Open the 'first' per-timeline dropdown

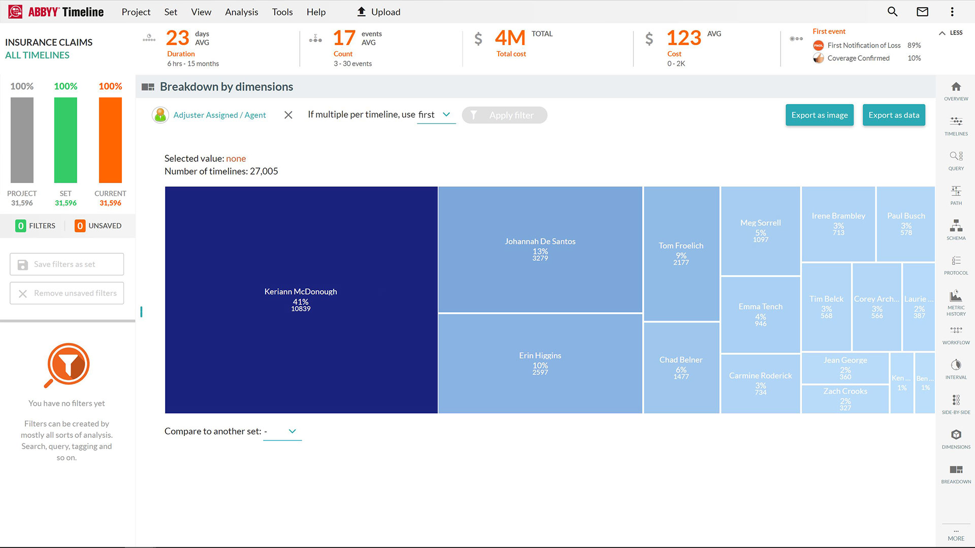(x=436, y=115)
